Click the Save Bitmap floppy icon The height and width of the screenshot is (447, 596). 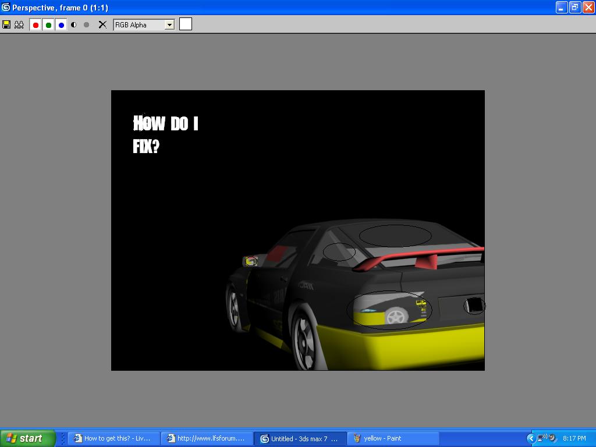pyautogui.click(x=6, y=24)
